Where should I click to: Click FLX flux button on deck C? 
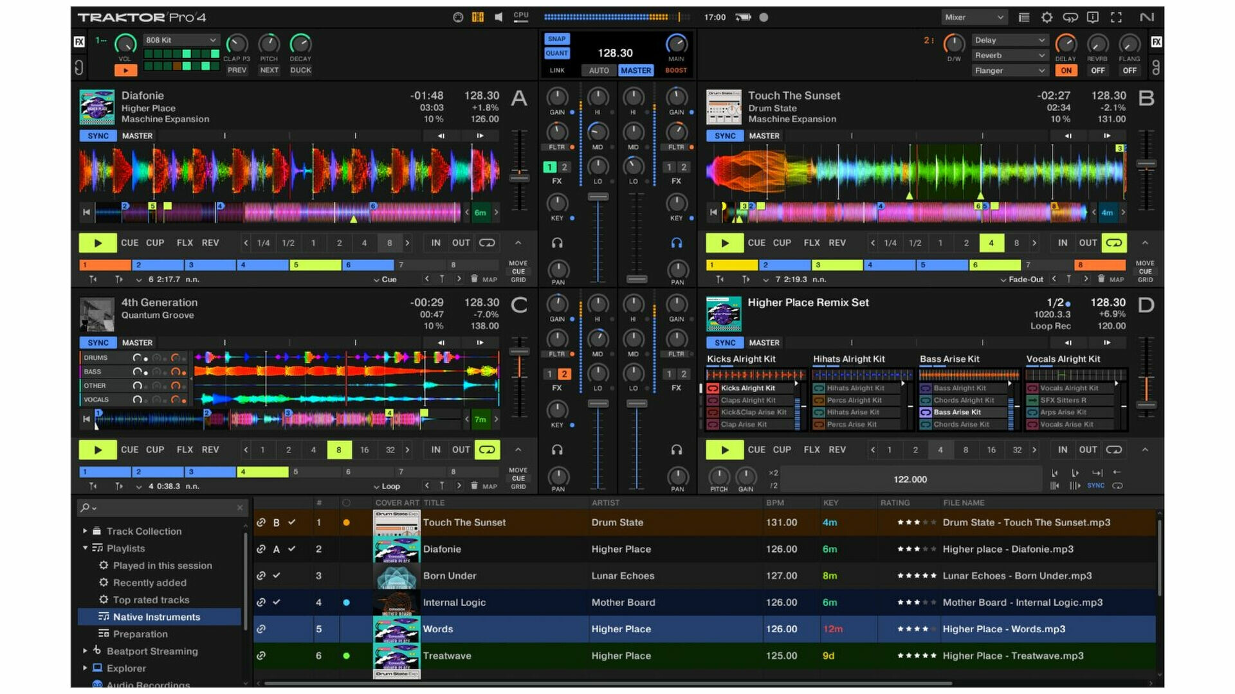coord(185,450)
